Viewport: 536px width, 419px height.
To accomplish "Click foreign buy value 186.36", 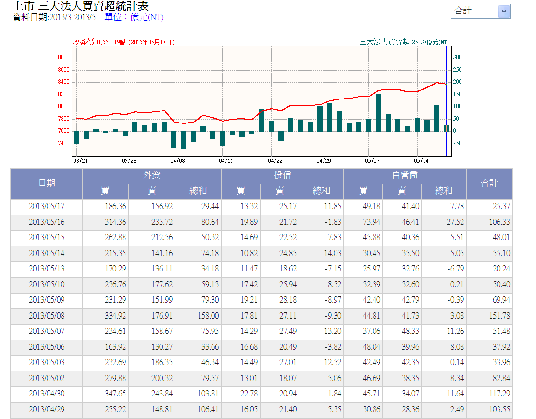I will click(115, 206).
